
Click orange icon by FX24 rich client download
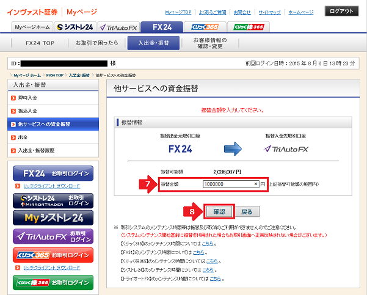point(18,186)
